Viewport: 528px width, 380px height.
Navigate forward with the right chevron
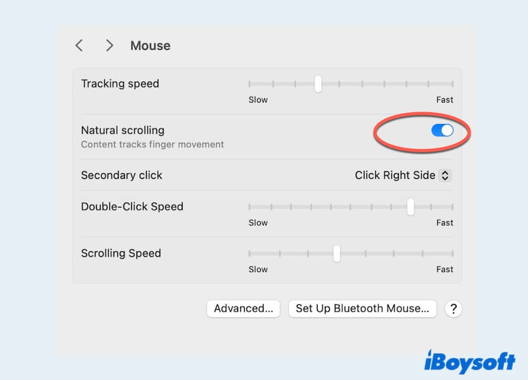(x=109, y=45)
